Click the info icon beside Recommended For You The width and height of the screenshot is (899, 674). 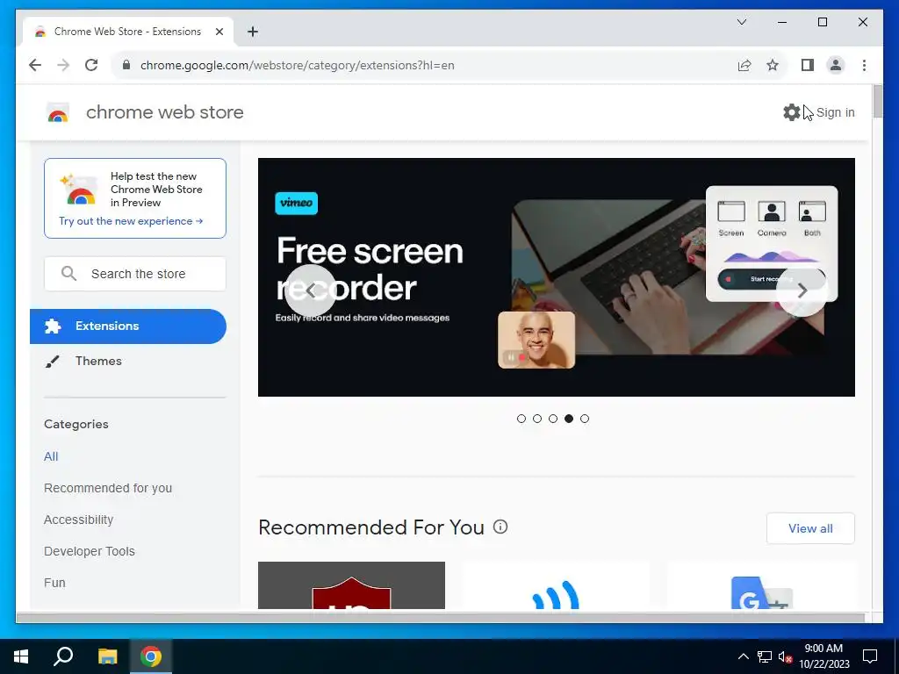click(x=500, y=527)
